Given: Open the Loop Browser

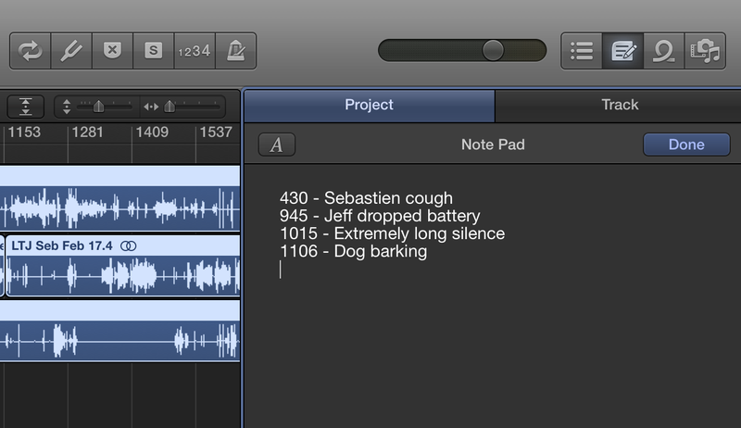Looking at the screenshot, I should click(x=664, y=51).
